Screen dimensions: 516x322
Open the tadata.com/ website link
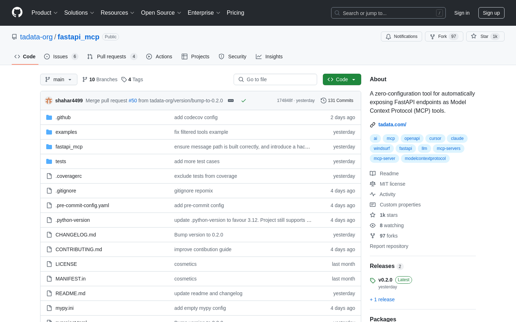click(392, 125)
